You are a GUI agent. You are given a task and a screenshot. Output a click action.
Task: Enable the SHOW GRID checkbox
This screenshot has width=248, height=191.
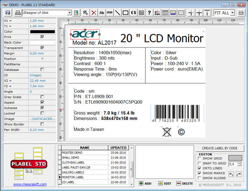(200, 158)
